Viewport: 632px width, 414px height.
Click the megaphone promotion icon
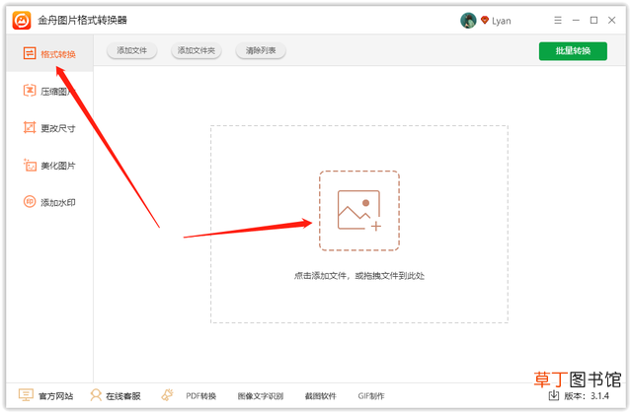click(x=167, y=394)
